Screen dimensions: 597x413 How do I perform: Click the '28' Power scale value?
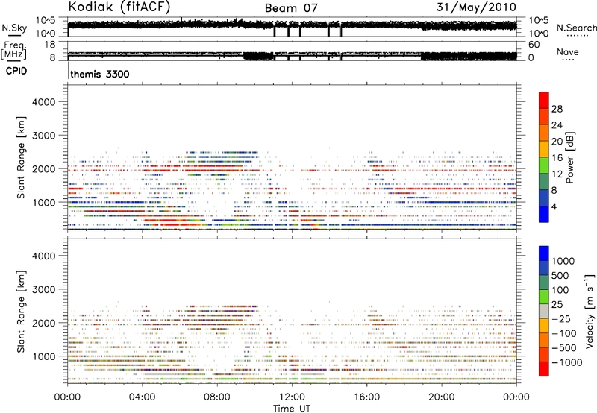point(557,109)
